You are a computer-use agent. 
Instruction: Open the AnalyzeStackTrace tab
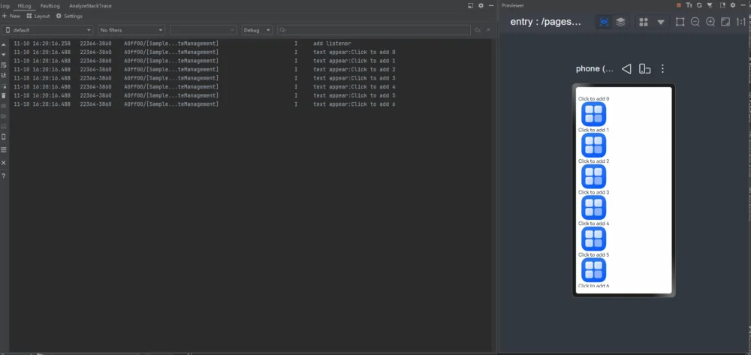pyautogui.click(x=90, y=6)
